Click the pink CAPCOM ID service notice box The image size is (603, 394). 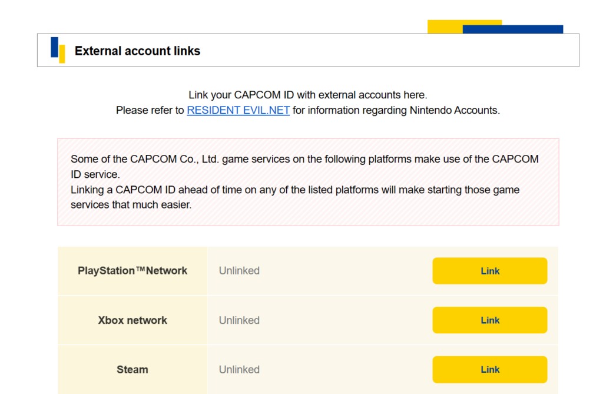(308, 181)
